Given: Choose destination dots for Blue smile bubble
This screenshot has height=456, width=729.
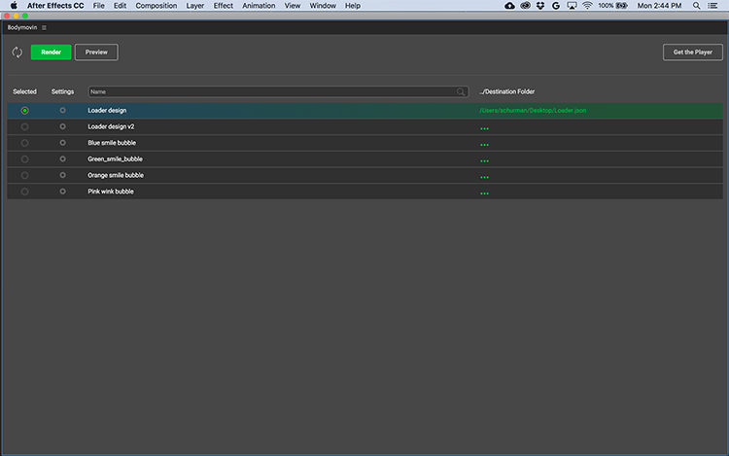Looking at the screenshot, I should tap(484, 145).
